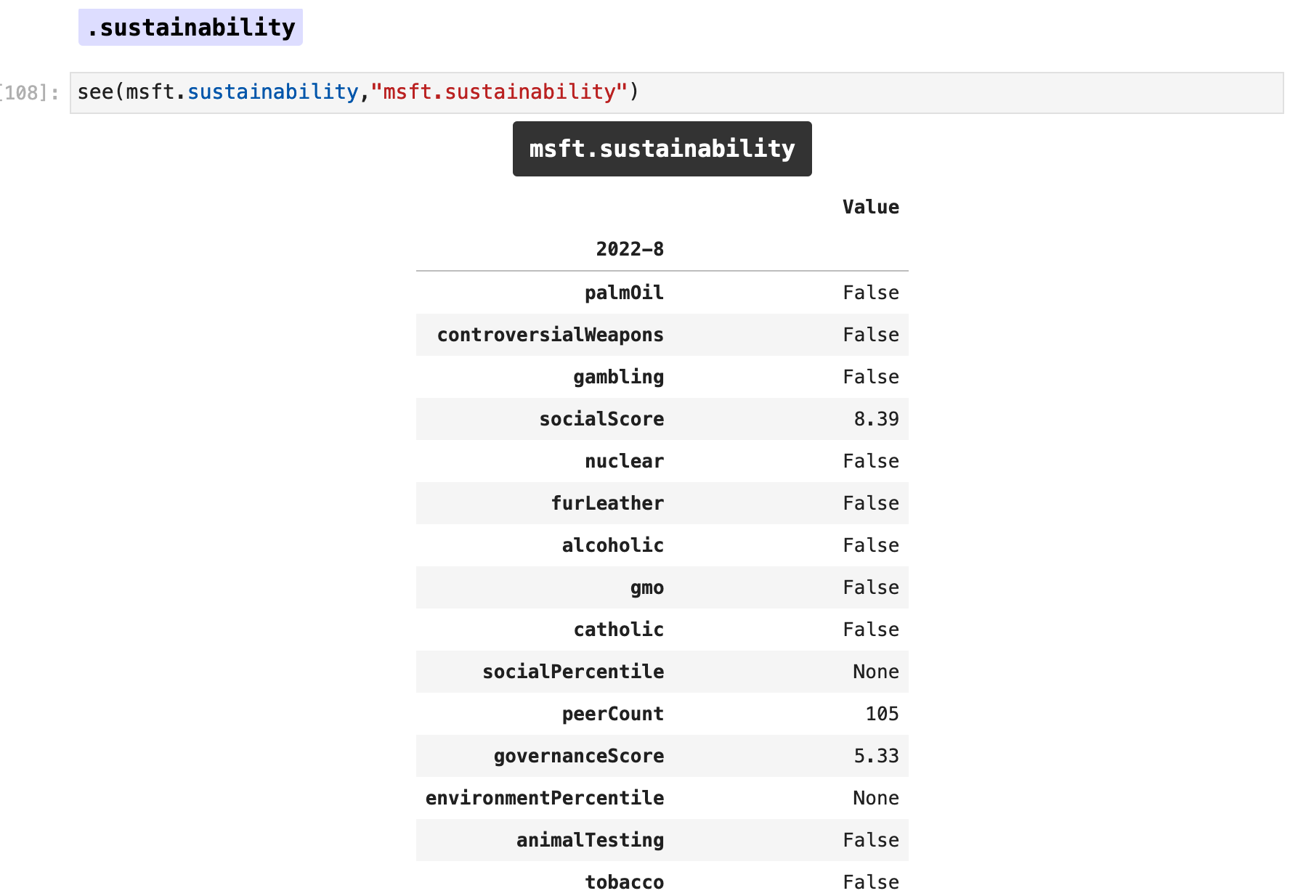Screen dimensions: 1290x896
Task: Click the msft.sustainability dark title banner
Action: pyautogui.click(x=662, y=149)
